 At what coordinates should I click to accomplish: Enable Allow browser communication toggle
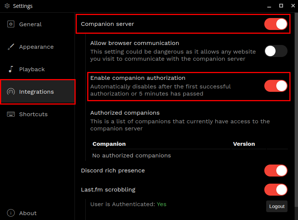[x=276, y=51]
